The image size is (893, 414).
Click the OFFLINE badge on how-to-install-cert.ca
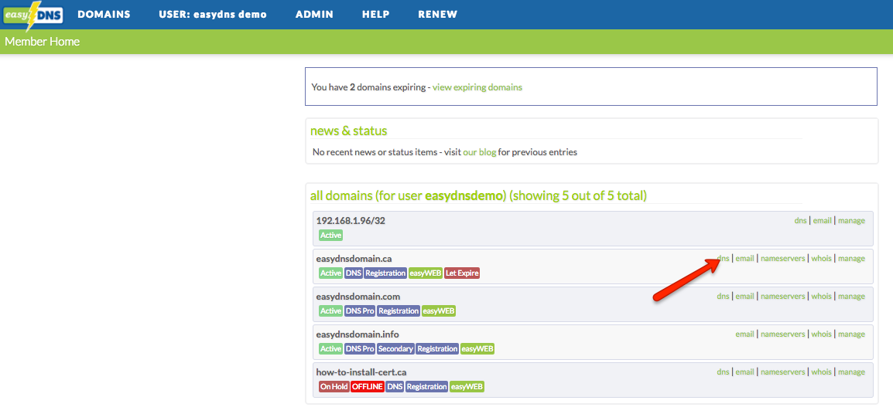pyautogui.click(x=368, y=387)
